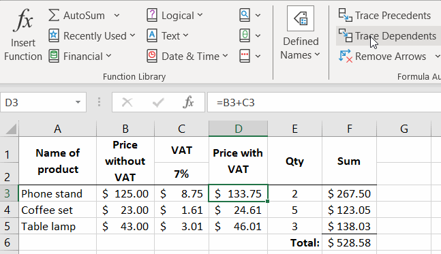Click the 'Total:' label cell
Viewport: 441px width, 254px height.
pyautogui.click(x=294, y=242)
